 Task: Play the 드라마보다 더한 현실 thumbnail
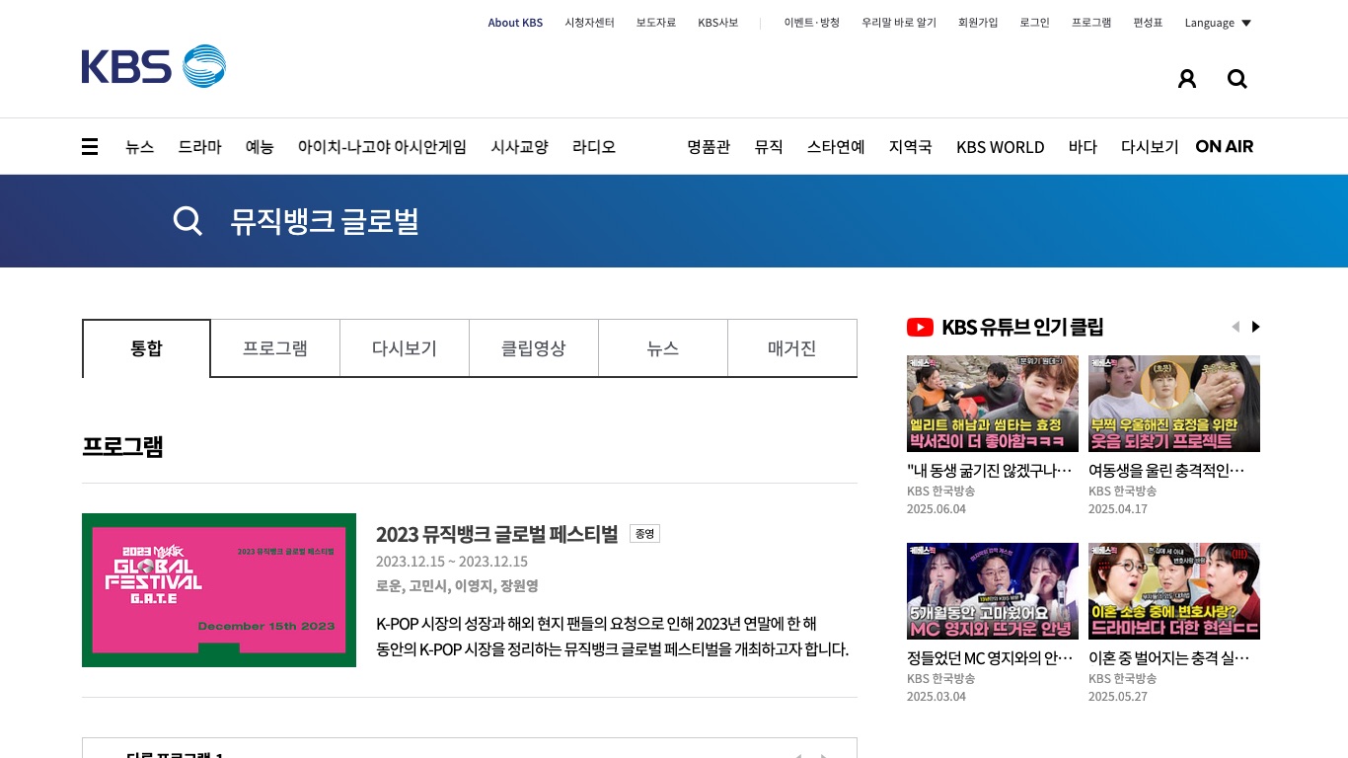1174,591
